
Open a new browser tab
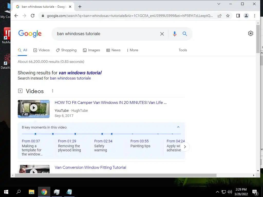point(80,7)
